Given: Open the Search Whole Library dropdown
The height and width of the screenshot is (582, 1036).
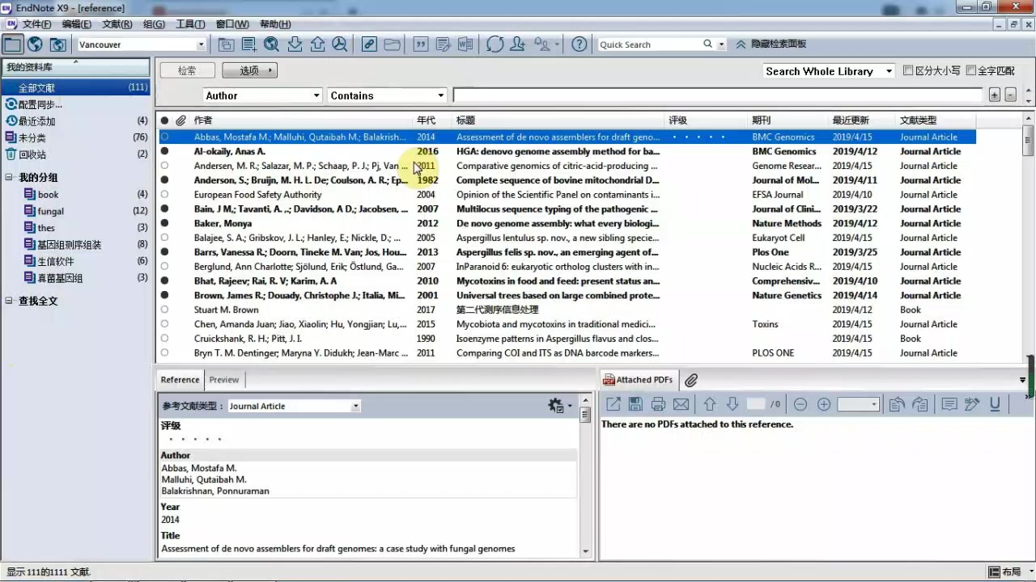Looking at the screenshot, I should [x=889, y=71].
